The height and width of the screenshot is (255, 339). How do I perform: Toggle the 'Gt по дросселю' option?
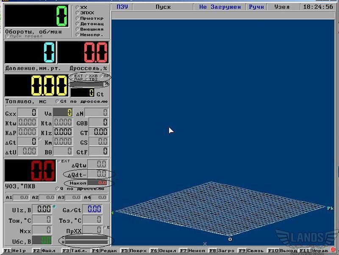pyautogui.click(x=58, y=102)
